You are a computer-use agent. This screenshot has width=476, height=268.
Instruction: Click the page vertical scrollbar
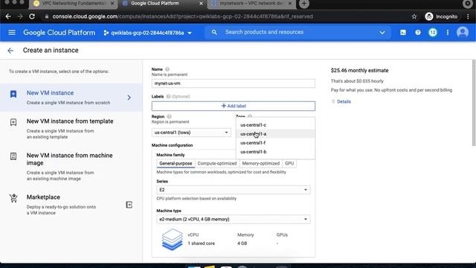click(x=474, y=103)
